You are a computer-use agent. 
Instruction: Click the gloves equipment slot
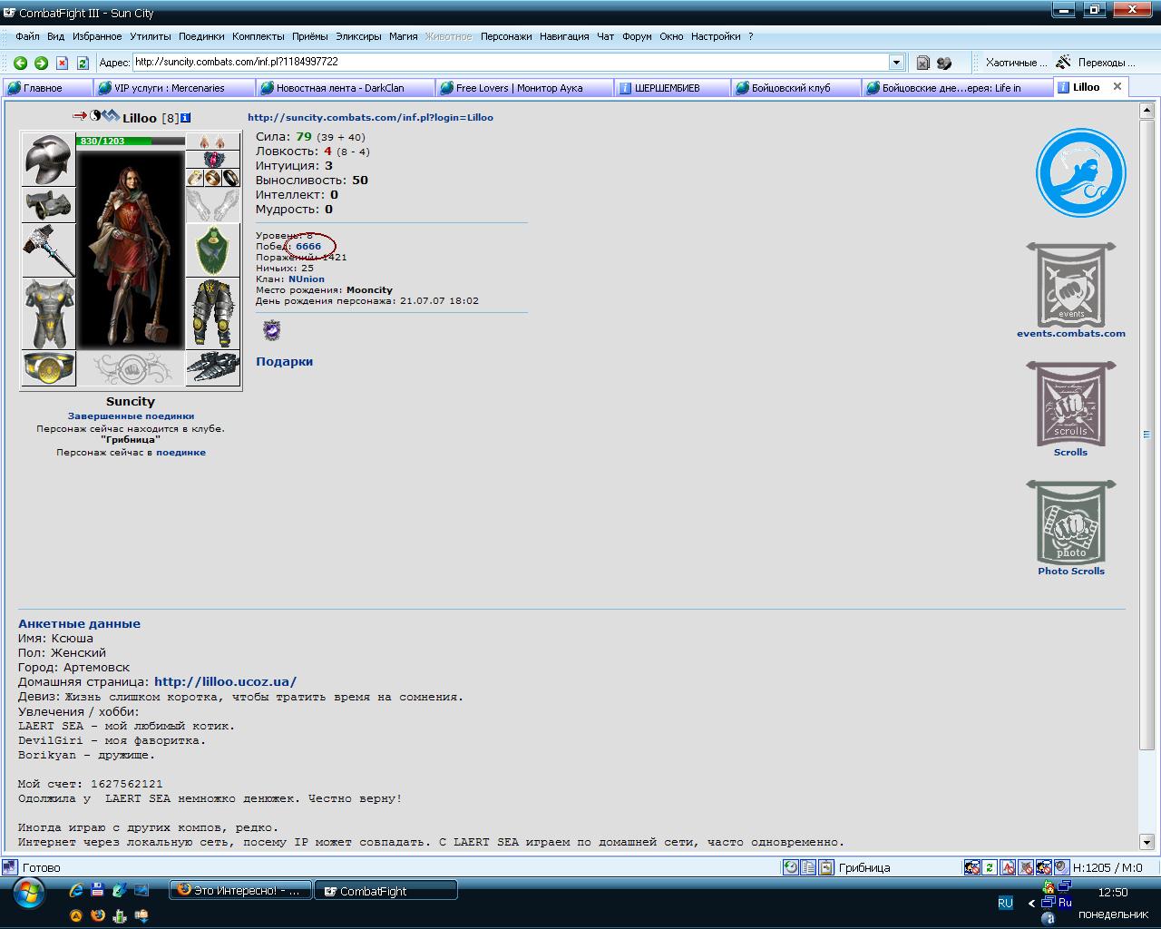[x=213, y=205]
